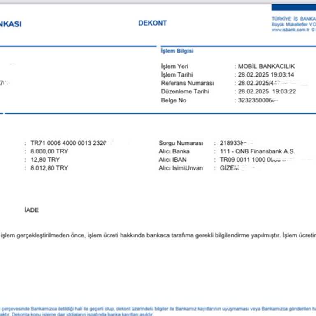Click the fee disclosure sentence about işlem ücreti

coord(158,235)
